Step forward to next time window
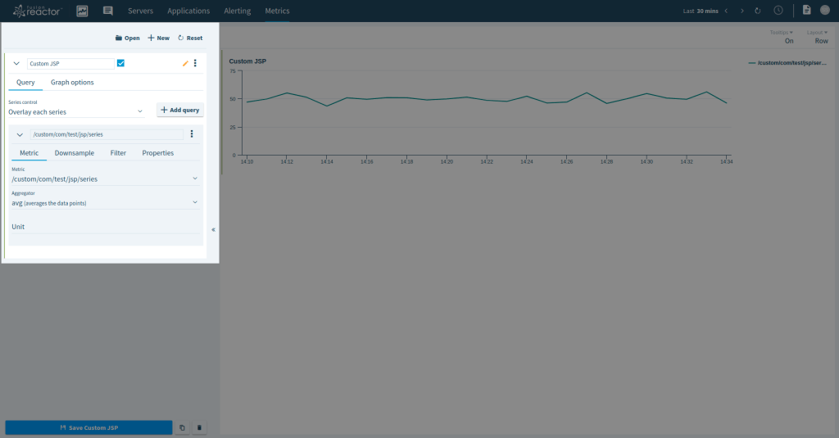The image size is (839, 438). click(x=742, y=11)
